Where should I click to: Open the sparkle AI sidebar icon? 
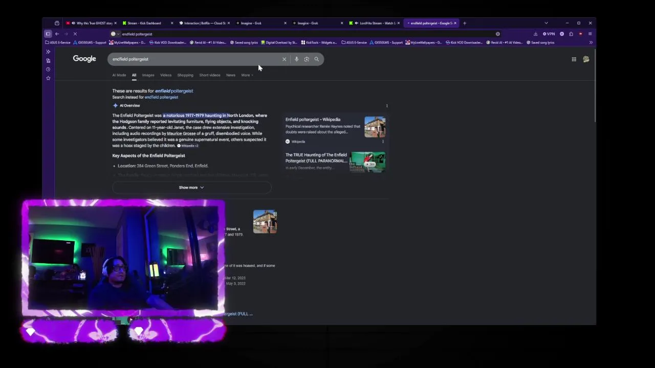[48, 52]
